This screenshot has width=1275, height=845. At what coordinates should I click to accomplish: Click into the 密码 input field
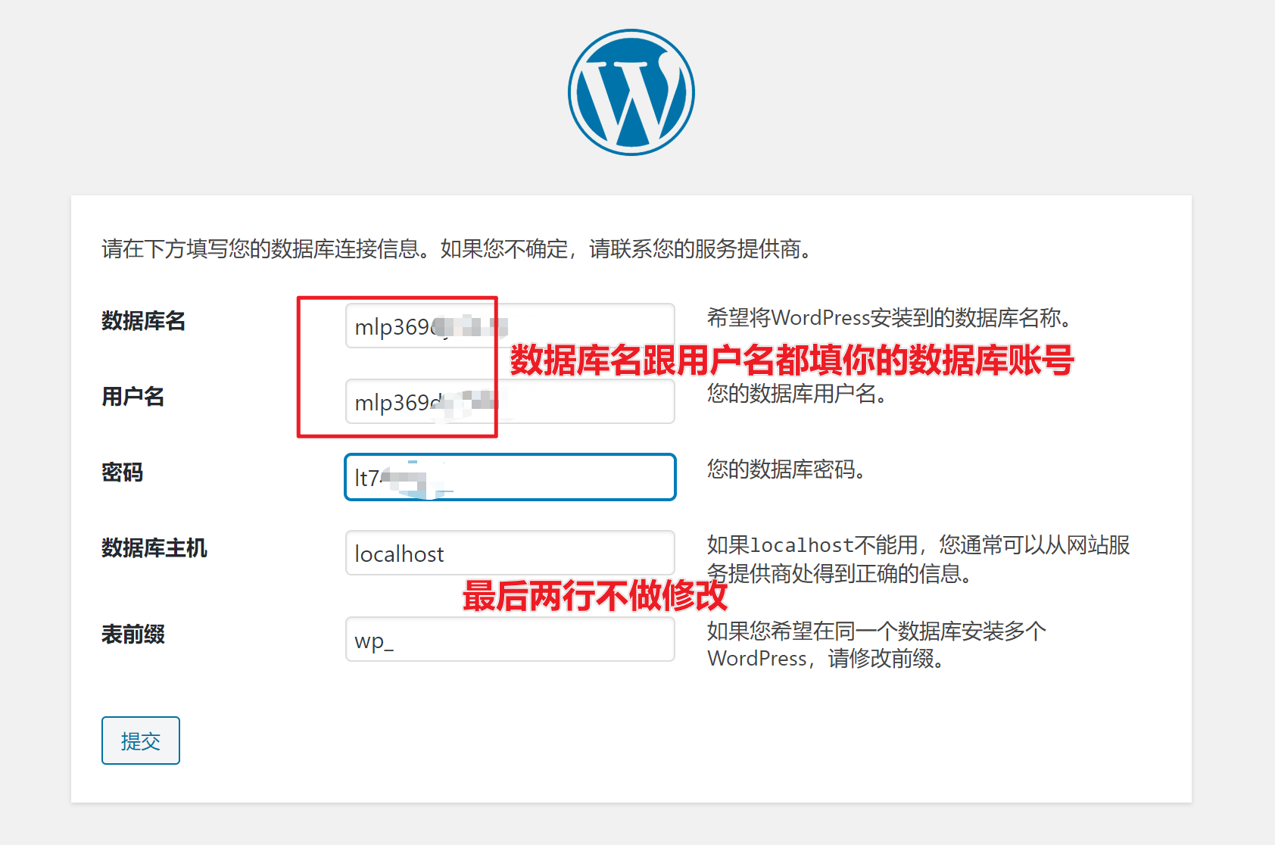click(x=510, y=477)
